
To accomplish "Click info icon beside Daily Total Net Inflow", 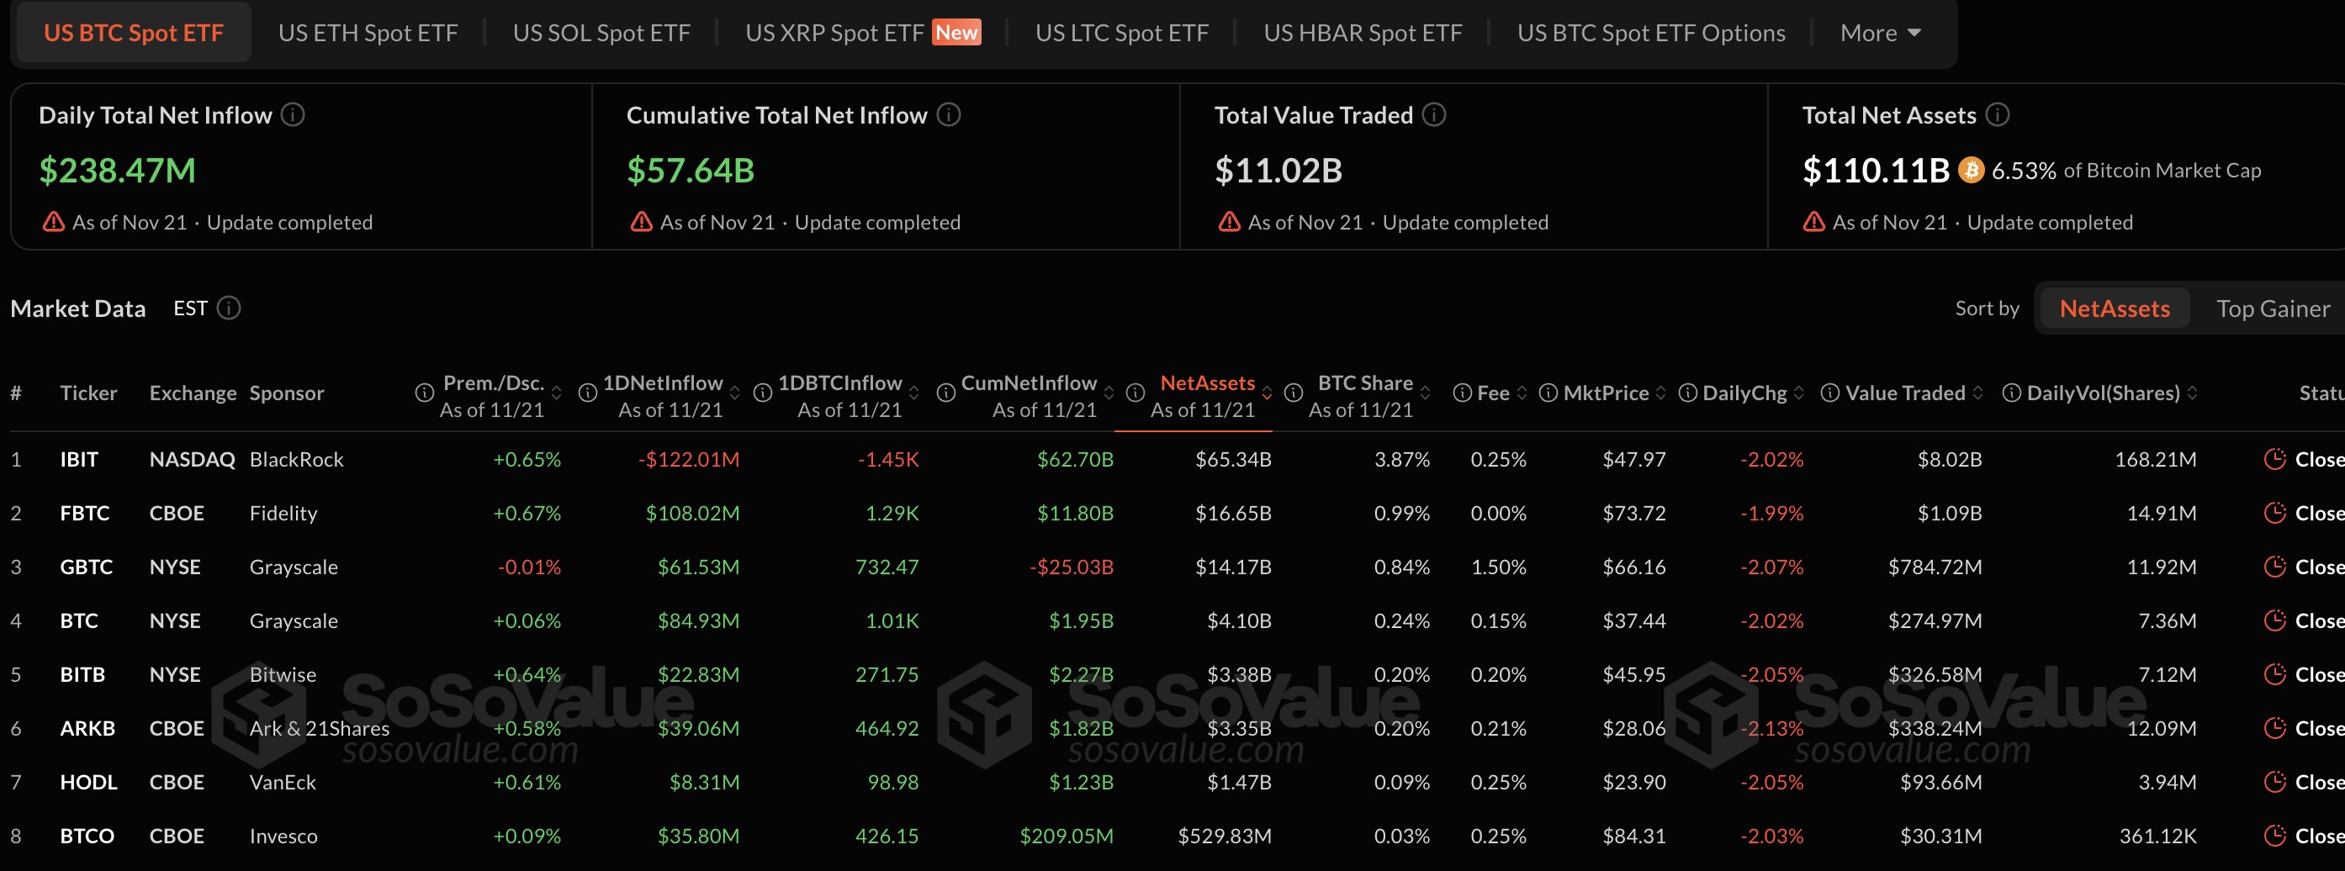I will [292, 114].
